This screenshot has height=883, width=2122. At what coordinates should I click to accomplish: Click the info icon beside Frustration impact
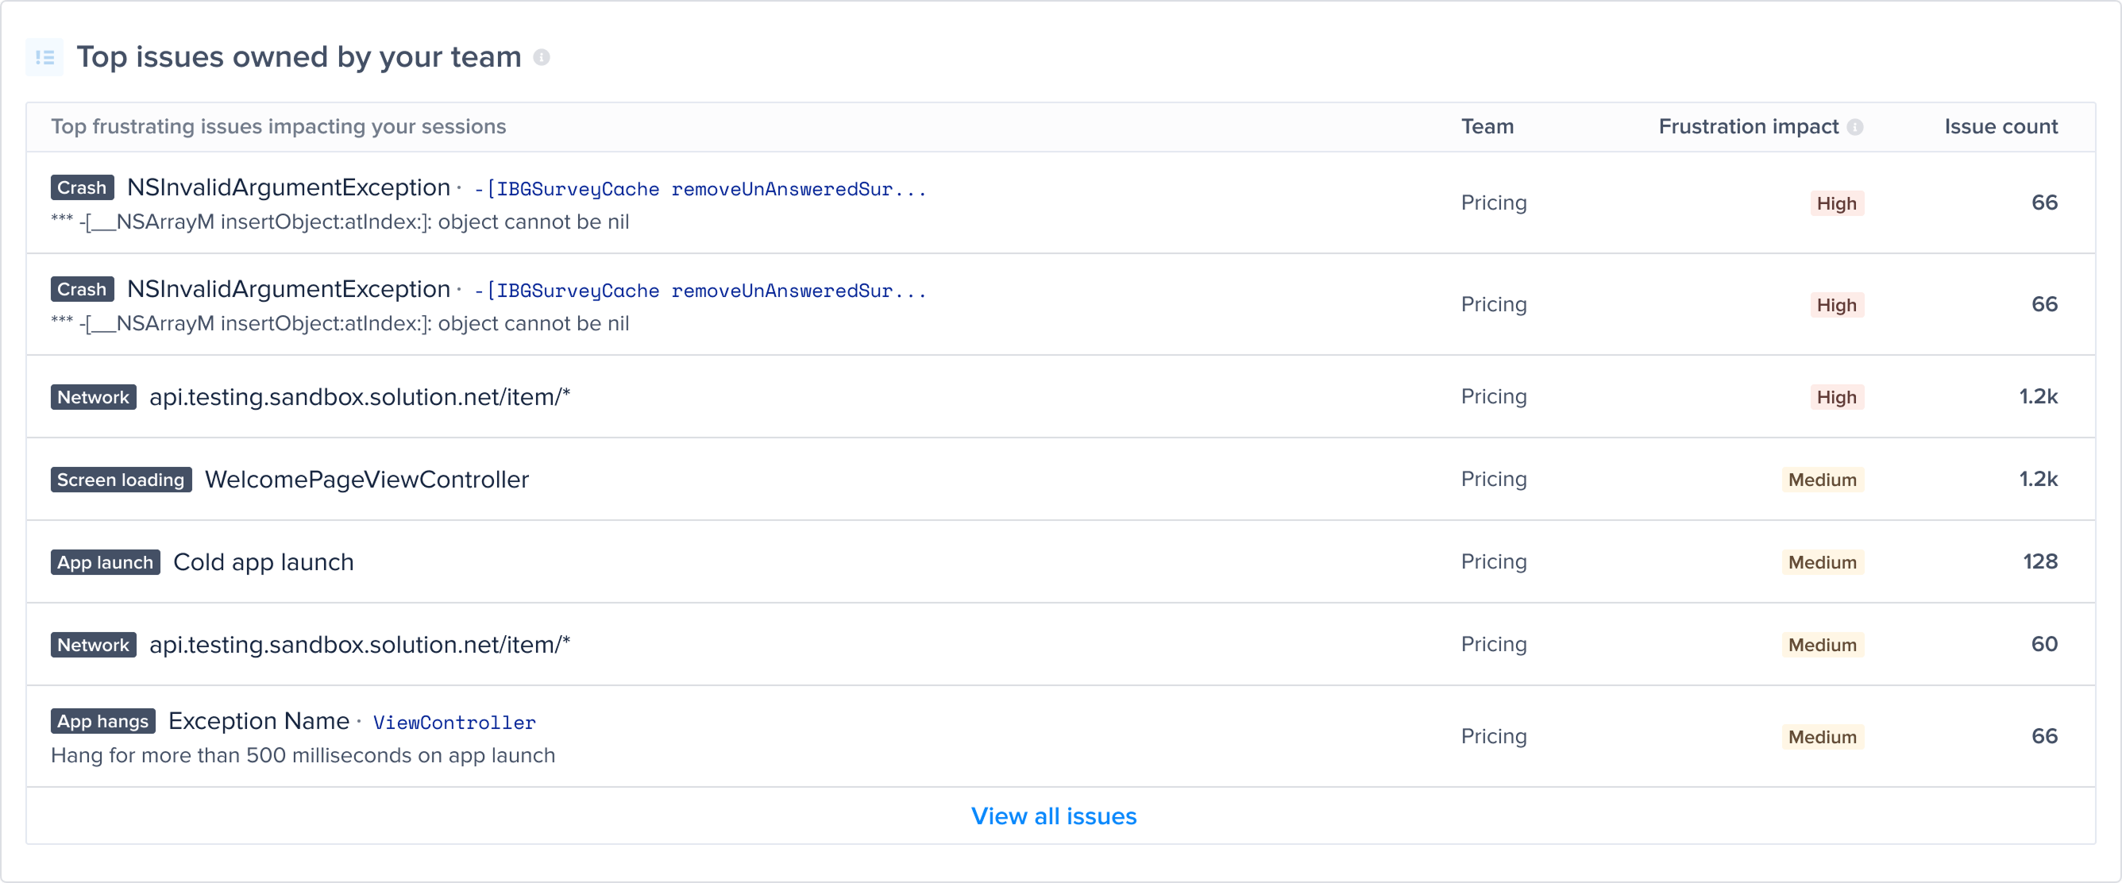click(x=1855, y=127)
